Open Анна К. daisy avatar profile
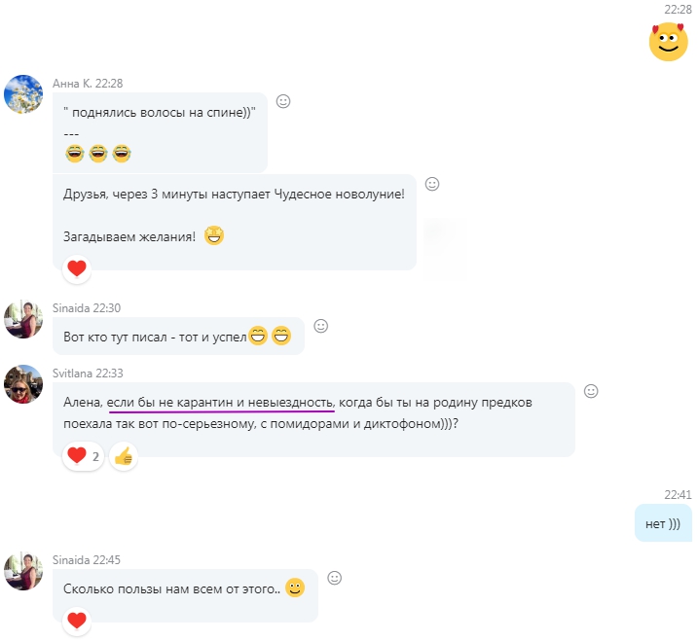Screen dimensions: 698x641 point(23,94)
